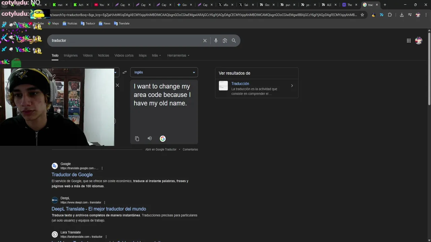
Task: Expand the Herramientas tools menu
Action: tap(178, 55)
